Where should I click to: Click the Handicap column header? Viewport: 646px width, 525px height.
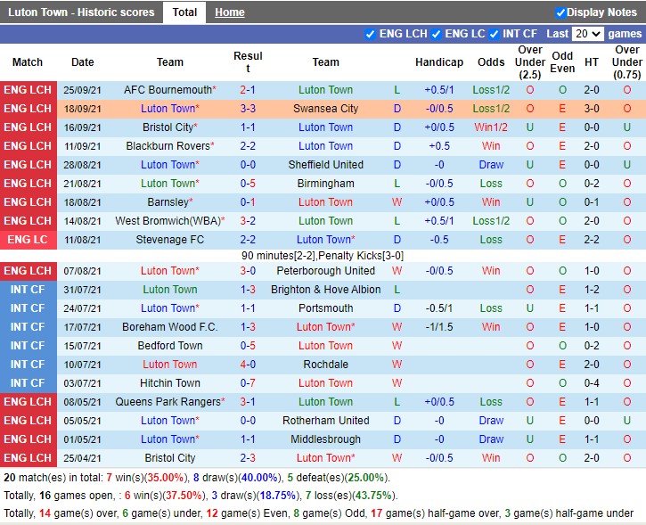[x=438, y=62]
